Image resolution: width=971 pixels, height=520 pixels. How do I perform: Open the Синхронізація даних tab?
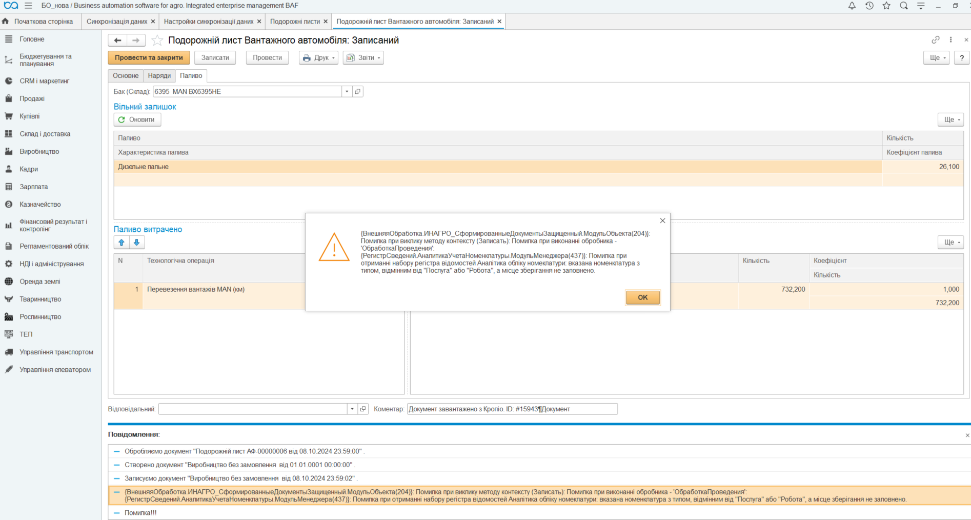click(117, 22)
